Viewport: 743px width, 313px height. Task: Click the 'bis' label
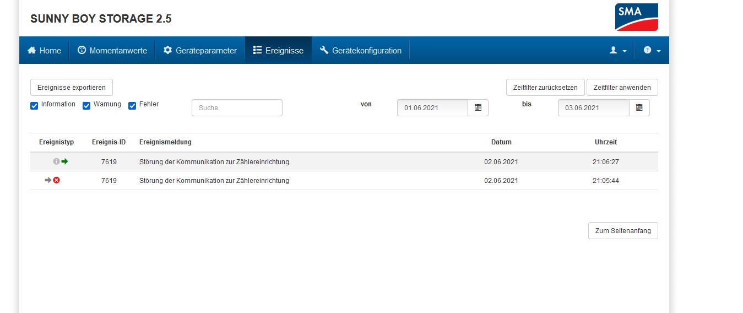click(x=527, y=104)
